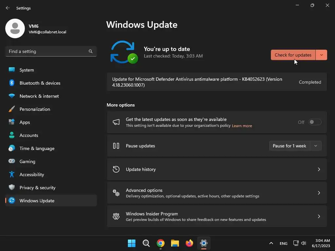Open Windows Insider Program via its chevron

319,216
